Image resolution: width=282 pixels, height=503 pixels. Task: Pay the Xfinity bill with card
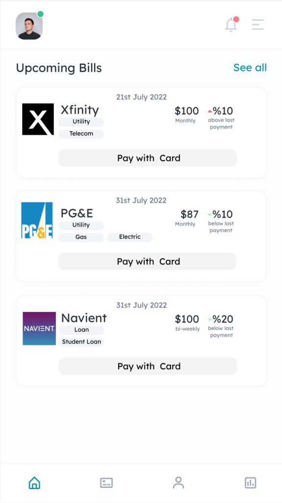[148, 158]
